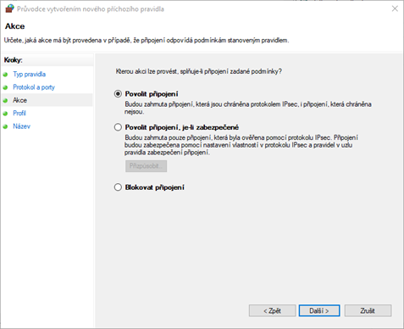Click green bullet next to Protokol a porty
The width and height of the screenshot is (404, 329).
click(x=5, y=87)
